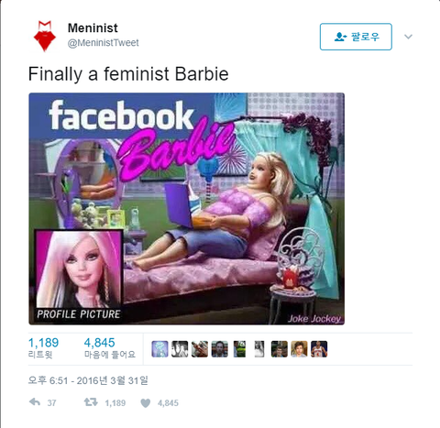Open the second liker black-and-white avatar
Viewport: 440px width, 428px height.
point(180,349)
